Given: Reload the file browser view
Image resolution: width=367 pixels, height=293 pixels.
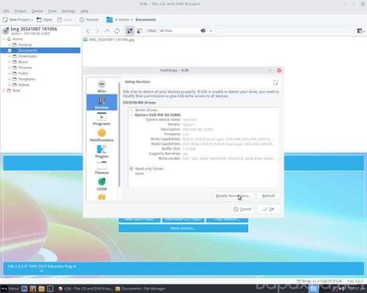Looking at the screenshot, I should click(117, 31).
